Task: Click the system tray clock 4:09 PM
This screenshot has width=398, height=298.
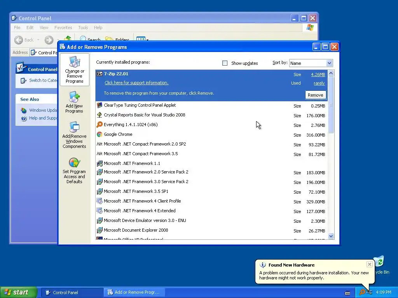Action: [384, 292]
